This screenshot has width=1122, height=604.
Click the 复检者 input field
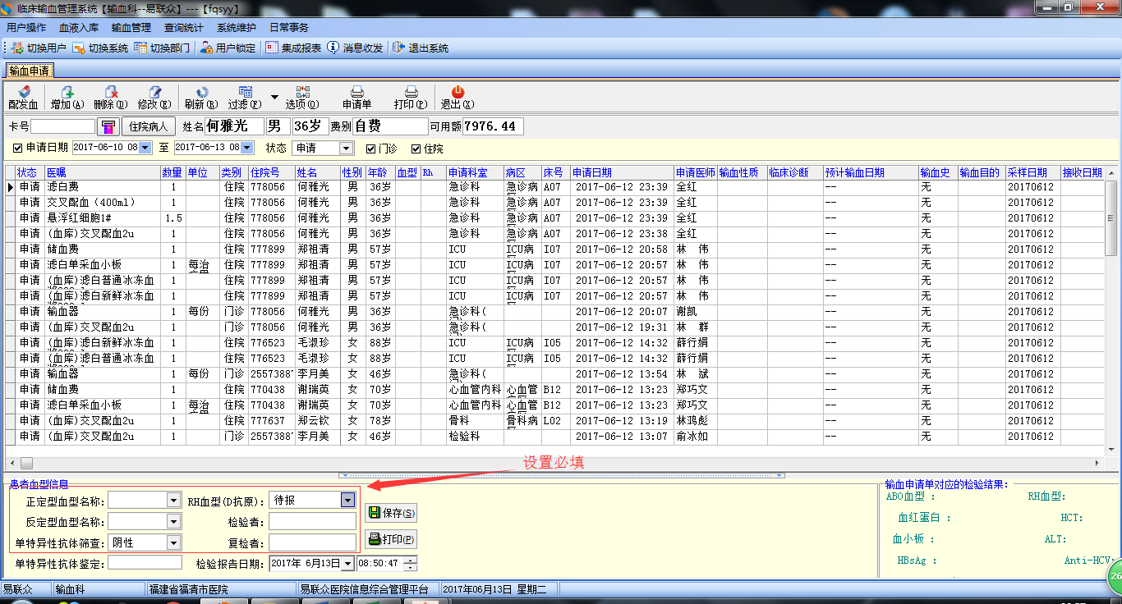click(312, 542)
